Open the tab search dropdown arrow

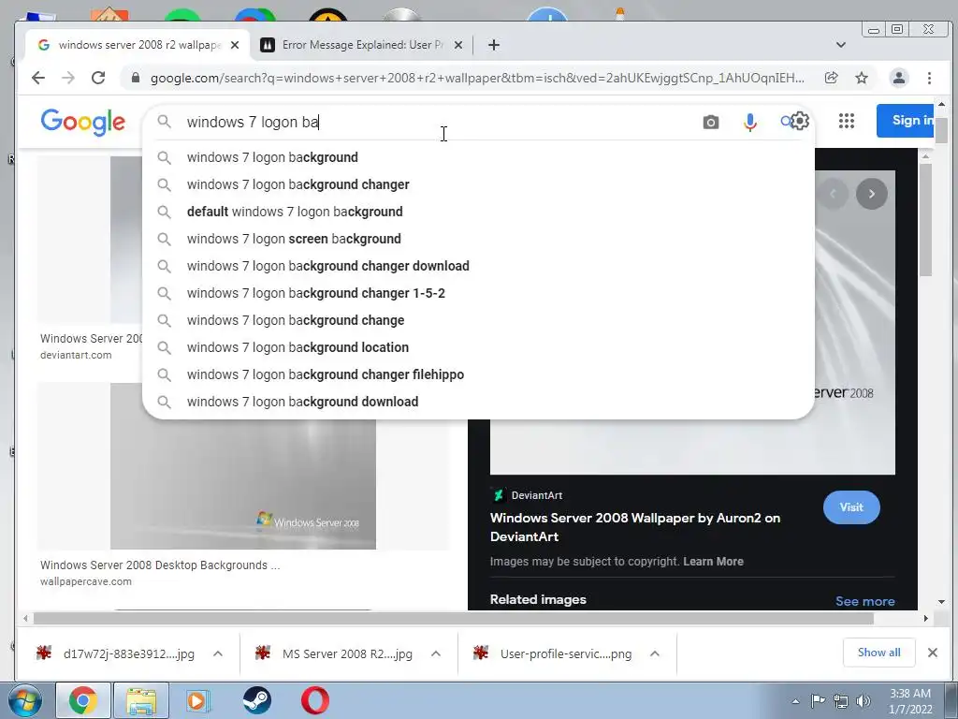click(841, 45)
